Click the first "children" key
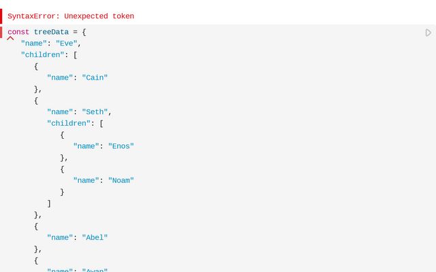Image resolution: width=436 pixels, height=272 pixels. (42, 55)
